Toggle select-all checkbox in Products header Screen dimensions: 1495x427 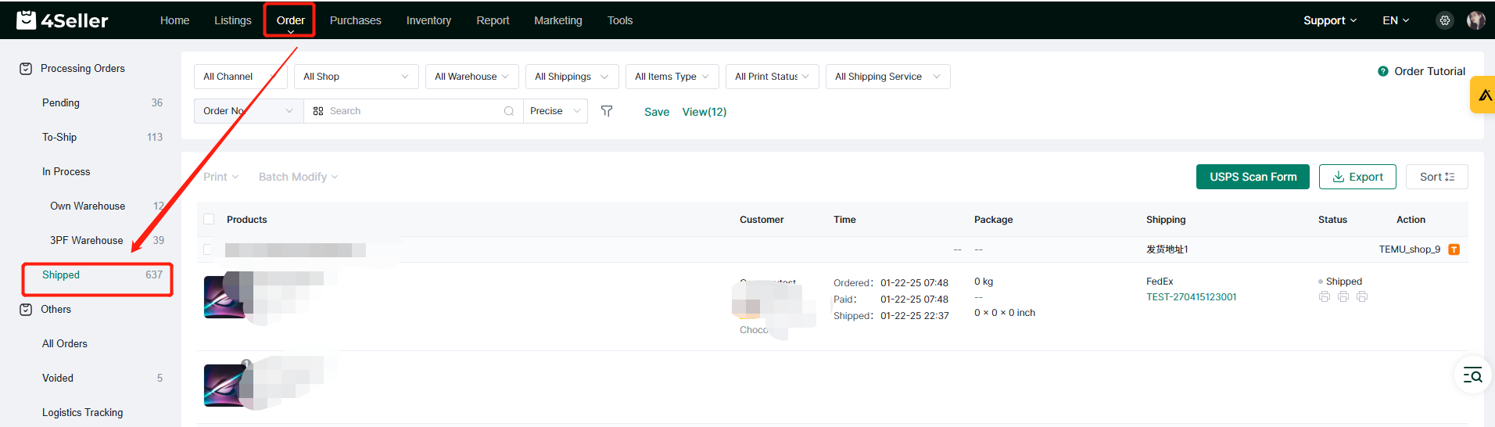(x=209, y=220)
